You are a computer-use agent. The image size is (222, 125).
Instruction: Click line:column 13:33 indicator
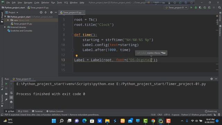153,115
